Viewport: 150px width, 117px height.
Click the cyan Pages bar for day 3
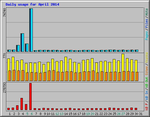click(18, 48)
